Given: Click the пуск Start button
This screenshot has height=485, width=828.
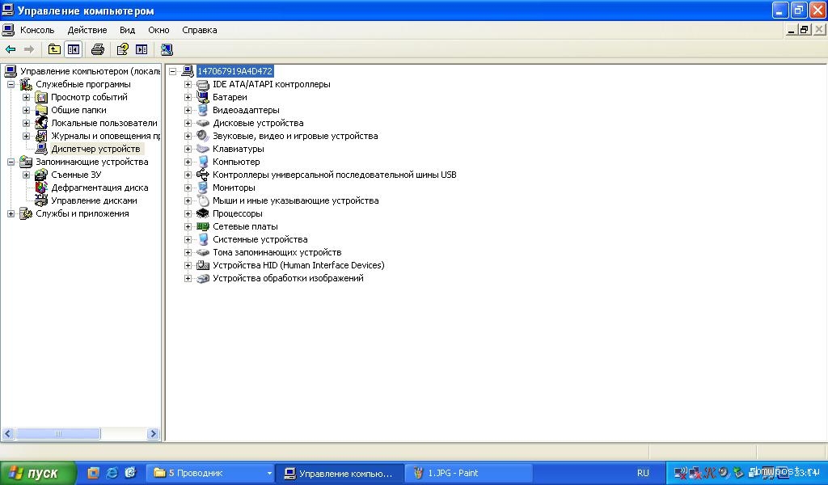Looking at the screenshot, I should click(x=38, y=473).
